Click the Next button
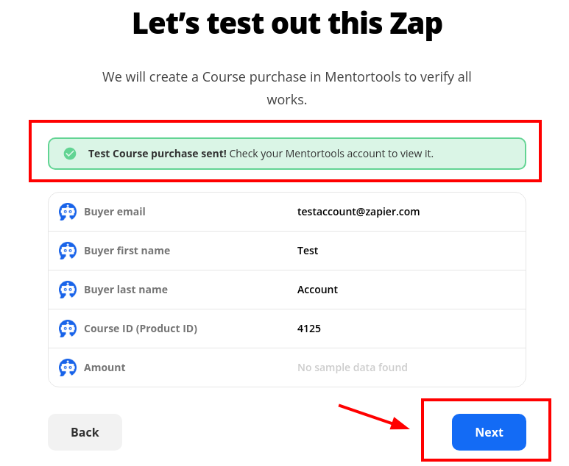This screenshot has height=466, width=569. tap(489, 432)
